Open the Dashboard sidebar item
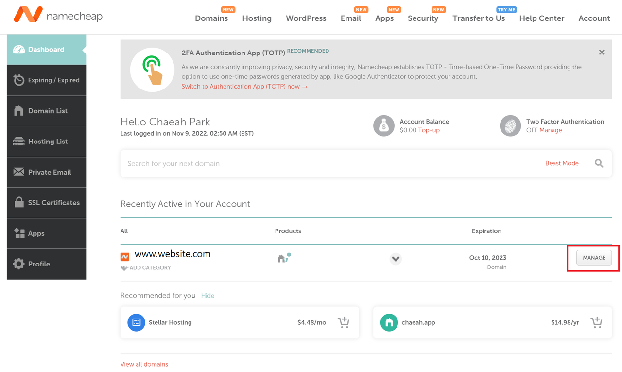The width and height of the screenshot is (622, 372). [x=47, y=50]
